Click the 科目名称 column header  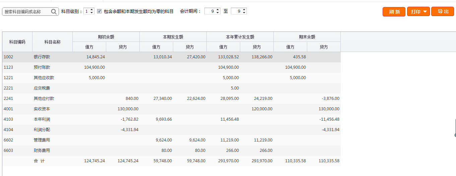point(52,42)
